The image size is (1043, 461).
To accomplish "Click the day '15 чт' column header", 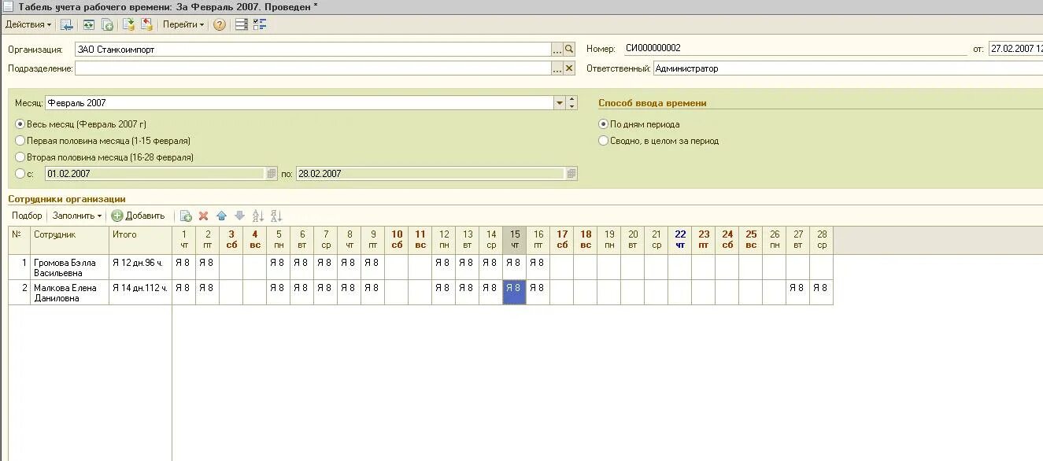I will coord(515,240).
